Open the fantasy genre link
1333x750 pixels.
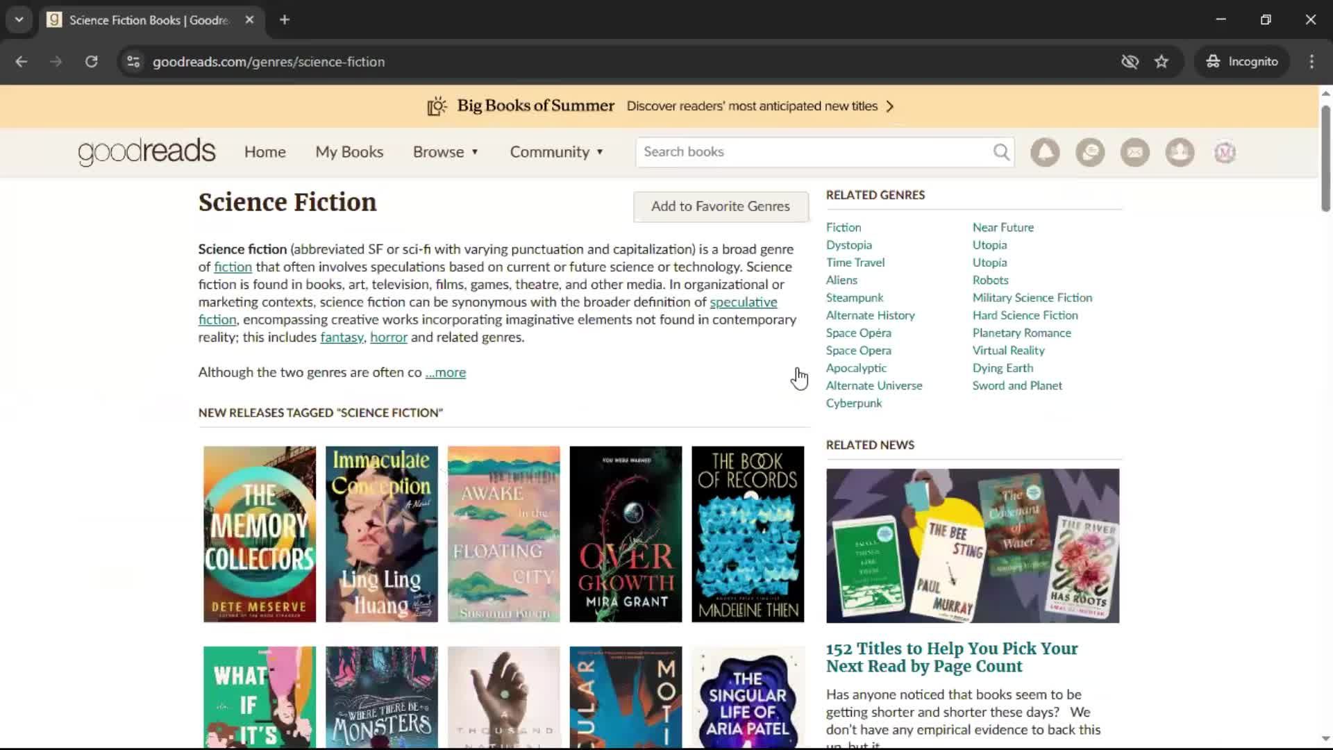pyautogui.click(x=342, y=337)
